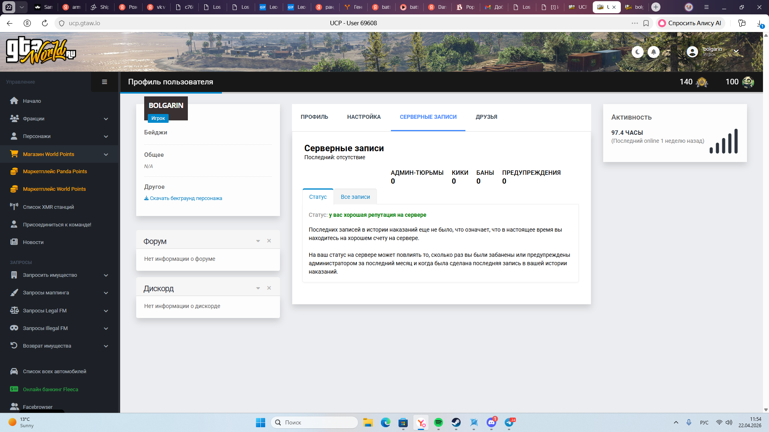Collapse sidebar with hamburger menu icon
The image size is (769, 432).
[105, 82]
